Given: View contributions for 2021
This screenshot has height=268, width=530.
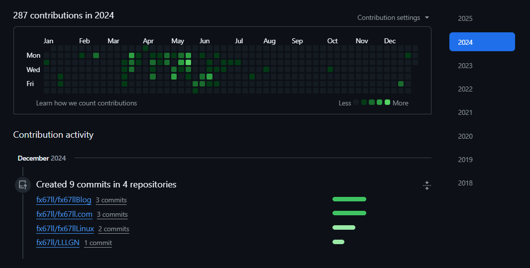Looking at the screenshot, I should click(x=465, y=112).
